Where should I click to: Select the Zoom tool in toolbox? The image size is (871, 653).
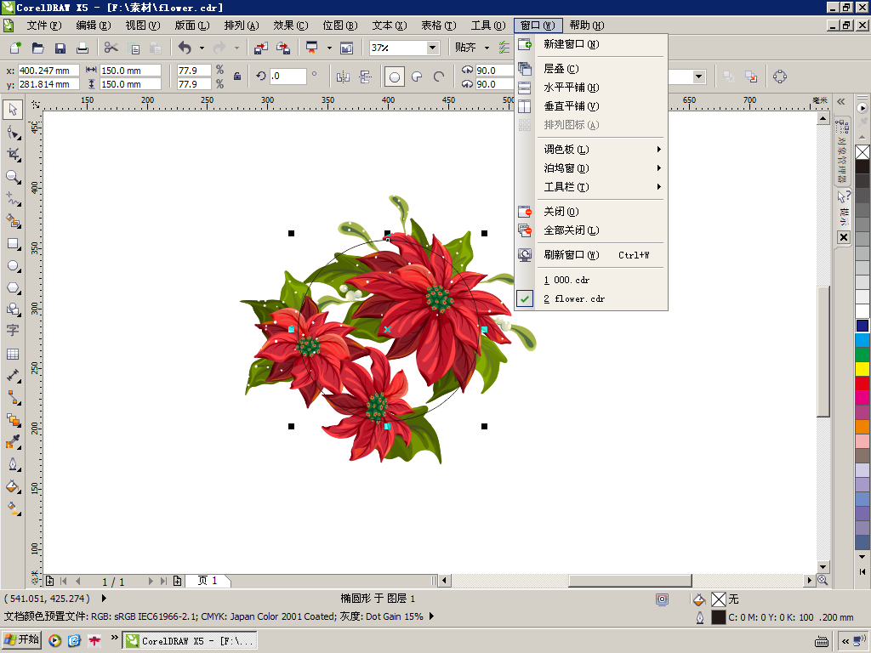[x=12, y=177]
